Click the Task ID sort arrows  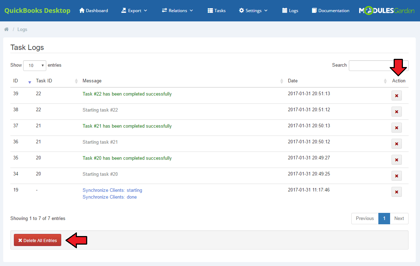pyautogui.click(x=76, y=81)
